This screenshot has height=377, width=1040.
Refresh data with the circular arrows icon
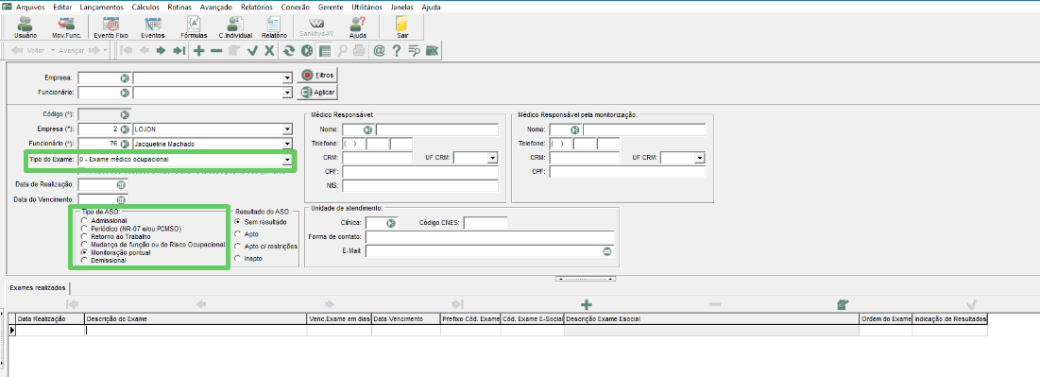coord(288,50)
